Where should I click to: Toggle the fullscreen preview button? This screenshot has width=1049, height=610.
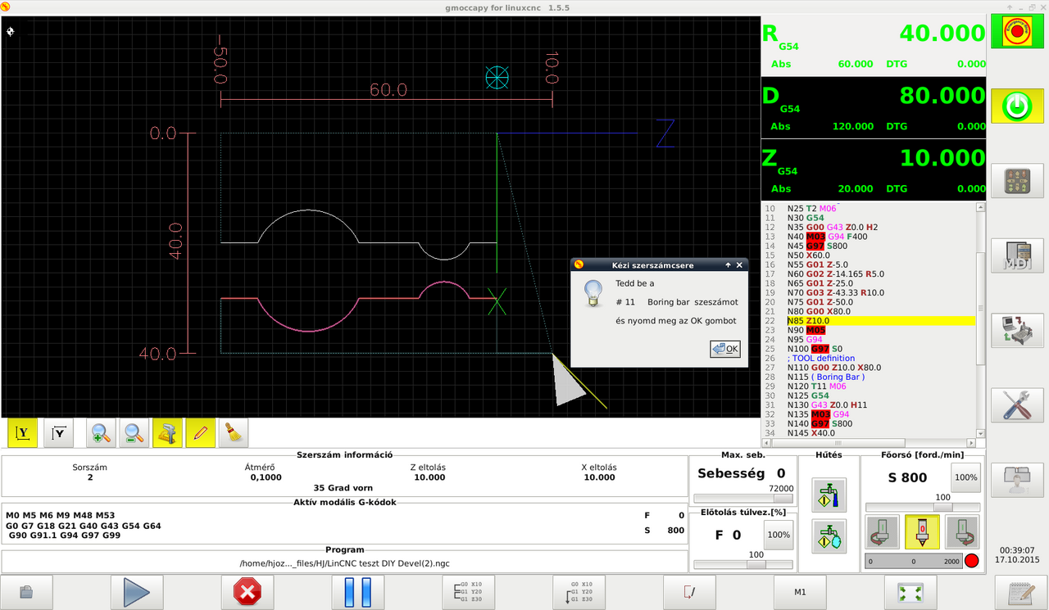(x=910, y=591)
